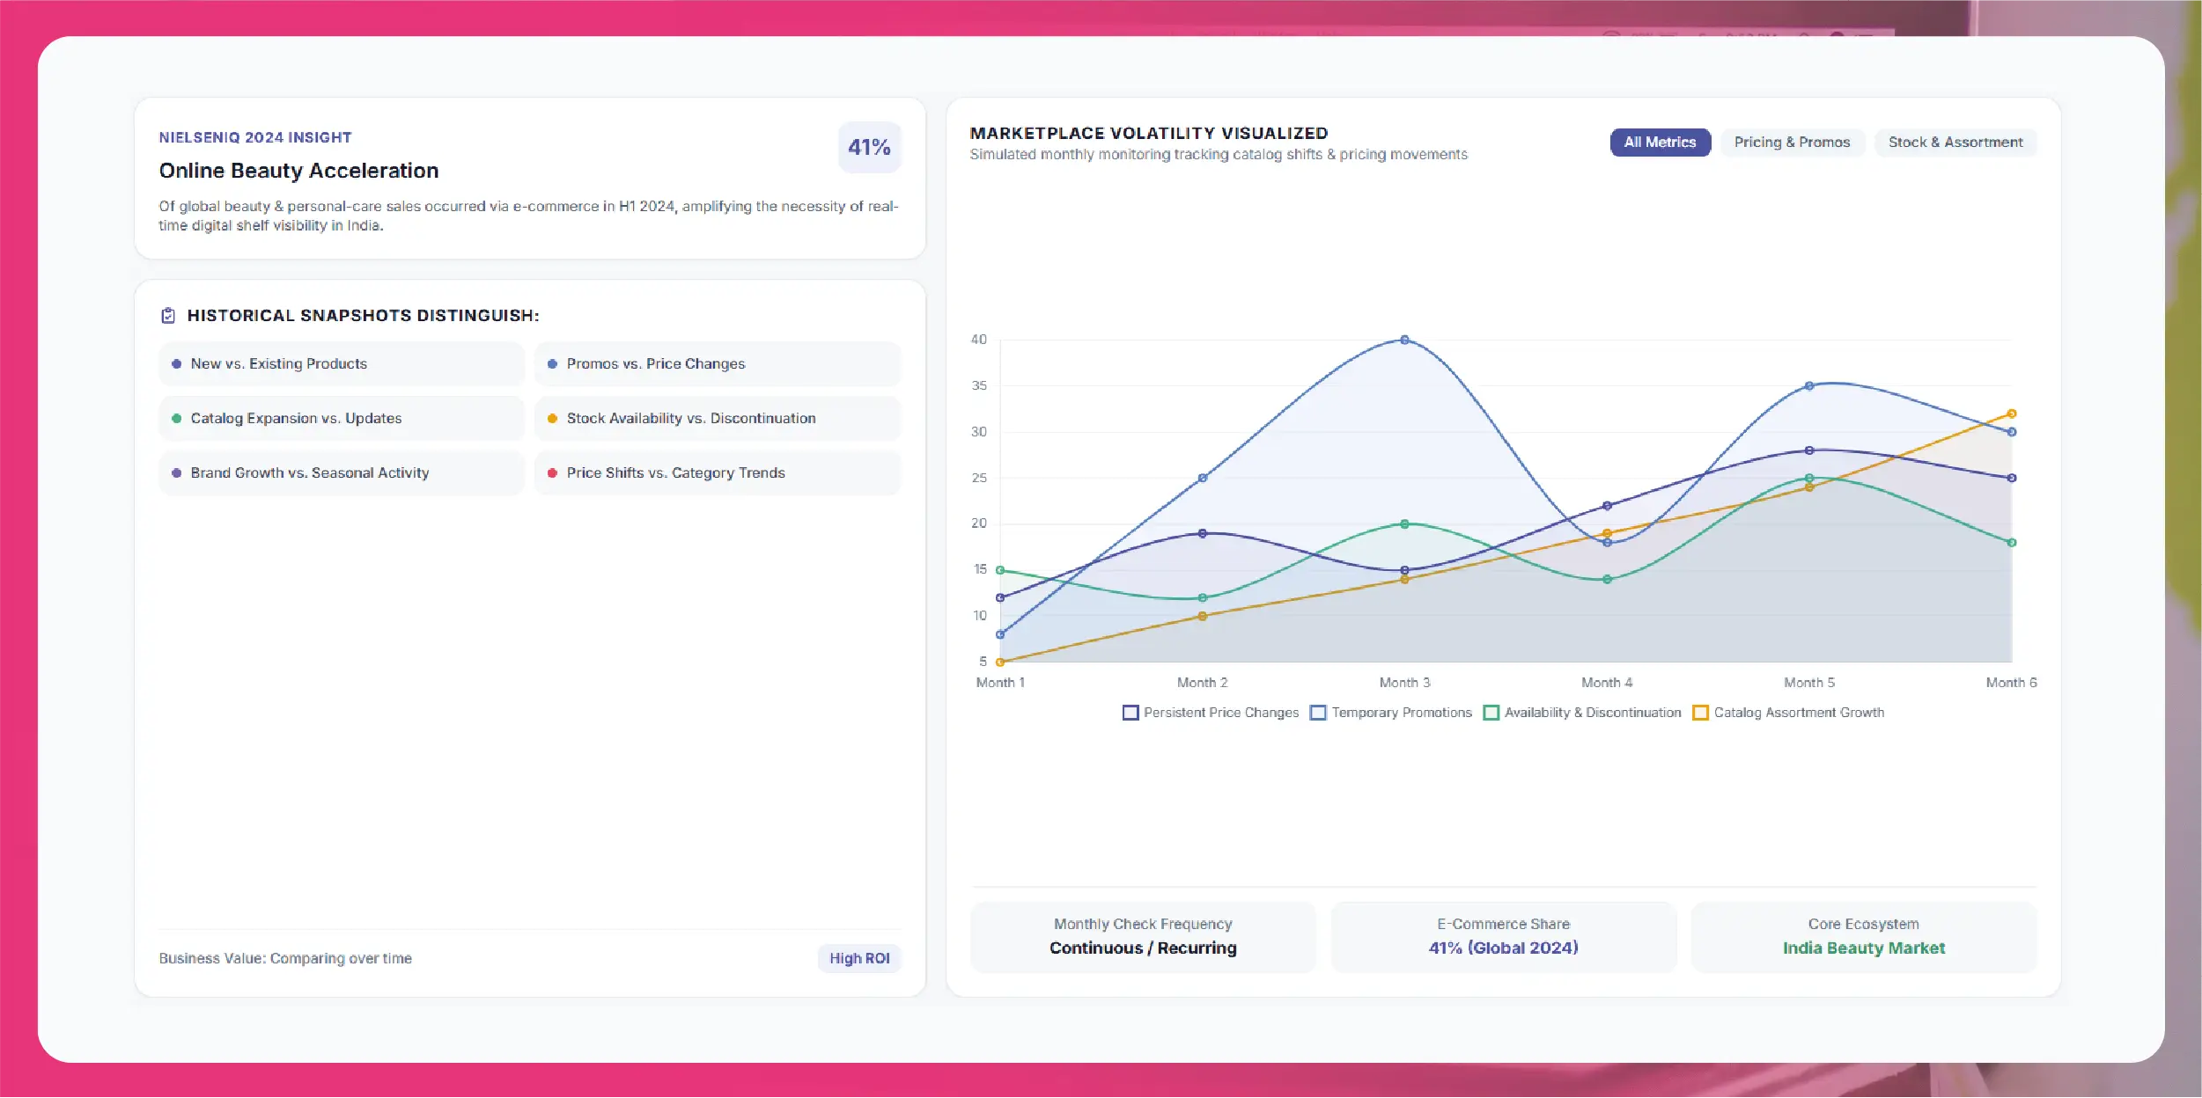2202x1098 pixels.
Task: Select Brand Growth vs. Seasonal Activity item
Action: pos(342,473)
